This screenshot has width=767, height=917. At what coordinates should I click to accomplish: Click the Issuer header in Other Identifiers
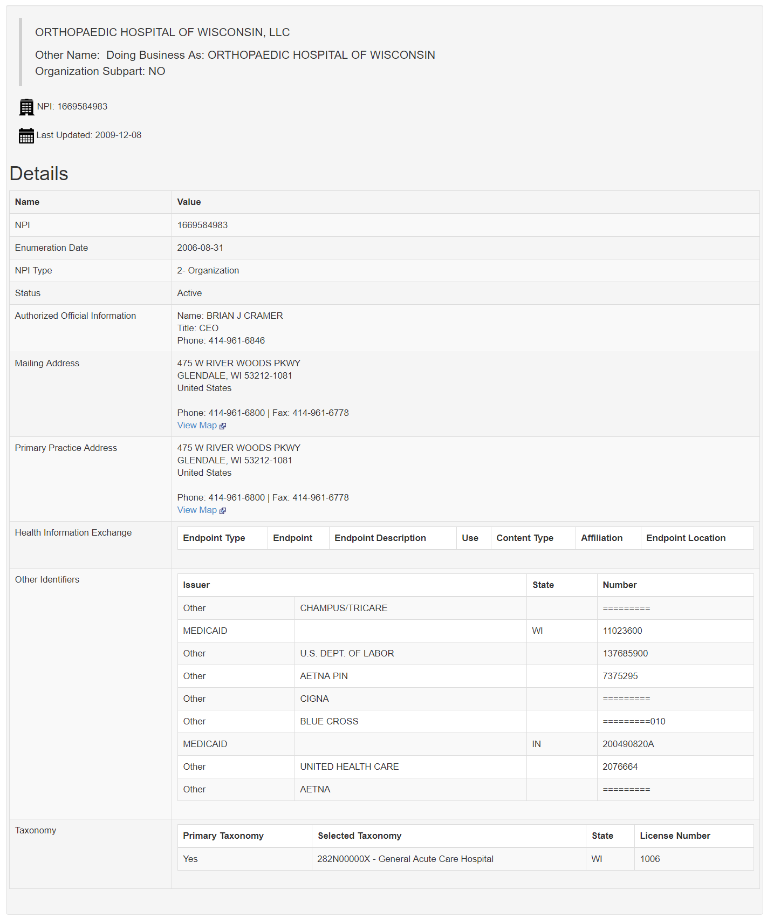tap(196, 585)
